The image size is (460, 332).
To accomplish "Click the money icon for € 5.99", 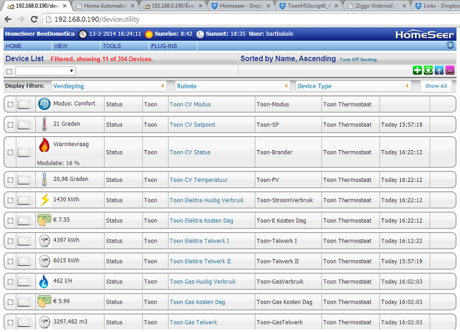I will (x=44, y=301).
